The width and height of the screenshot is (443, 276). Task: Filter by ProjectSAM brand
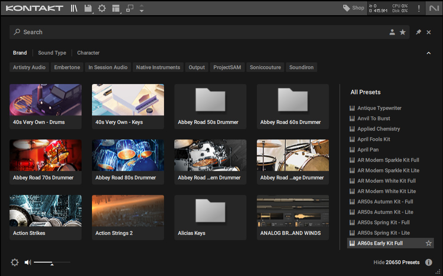pos(227,67)
